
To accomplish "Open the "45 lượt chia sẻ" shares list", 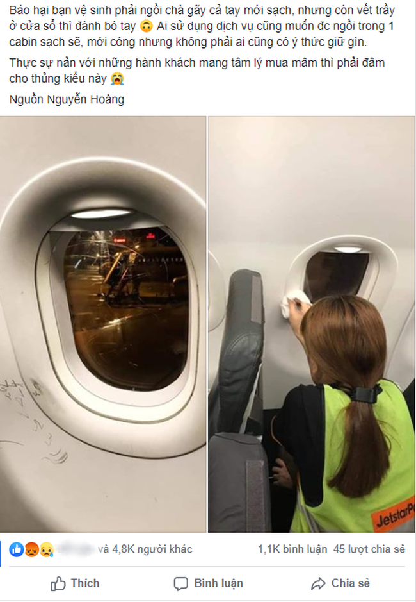I will 369,549.
